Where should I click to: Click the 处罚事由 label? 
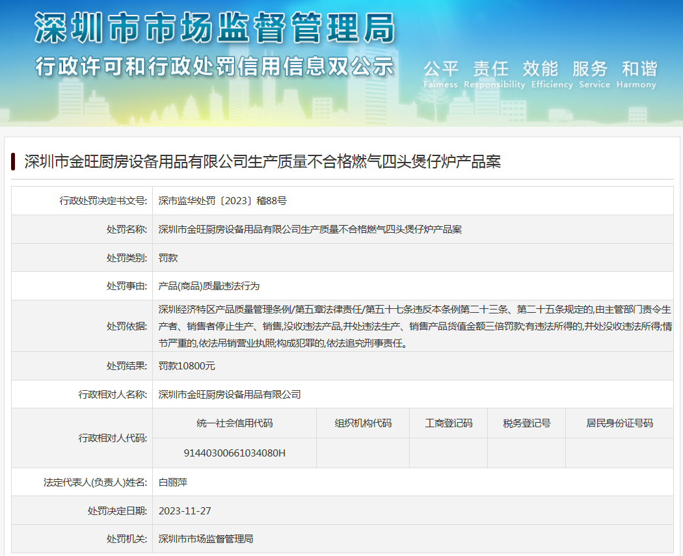pyautogui.click(x=127, y=286)
